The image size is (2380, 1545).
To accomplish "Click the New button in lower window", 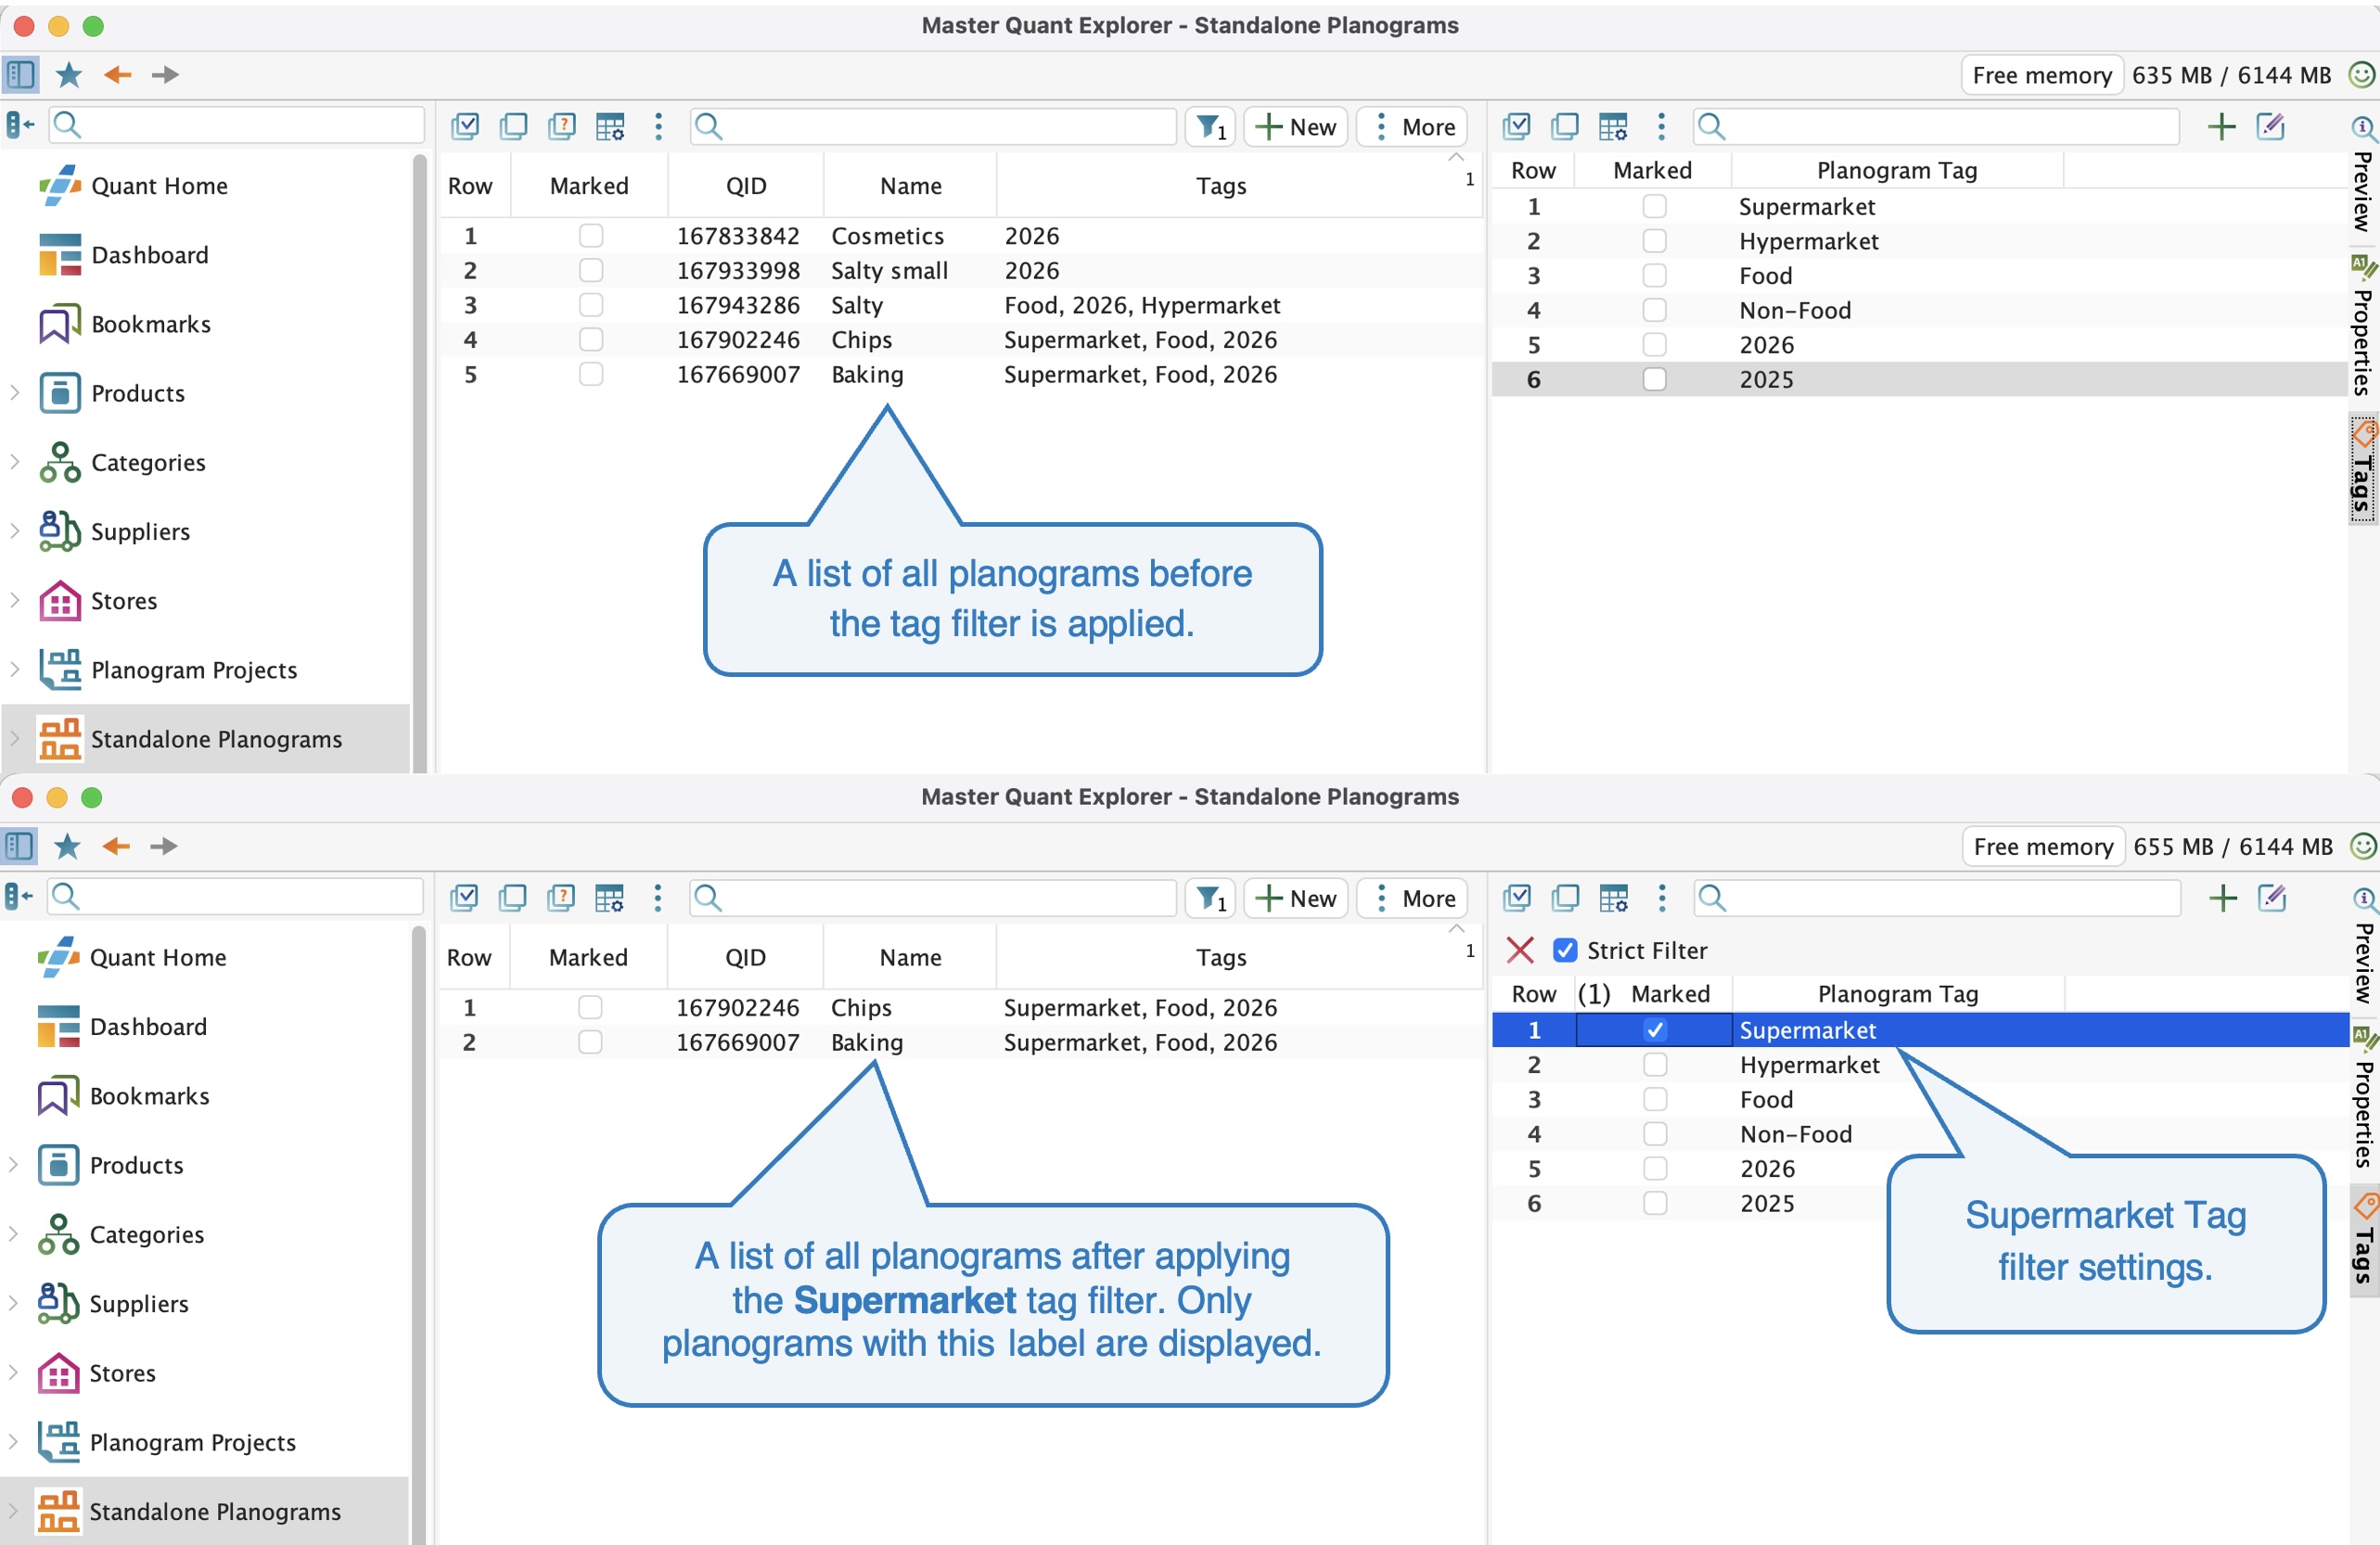I will 1296,898.
